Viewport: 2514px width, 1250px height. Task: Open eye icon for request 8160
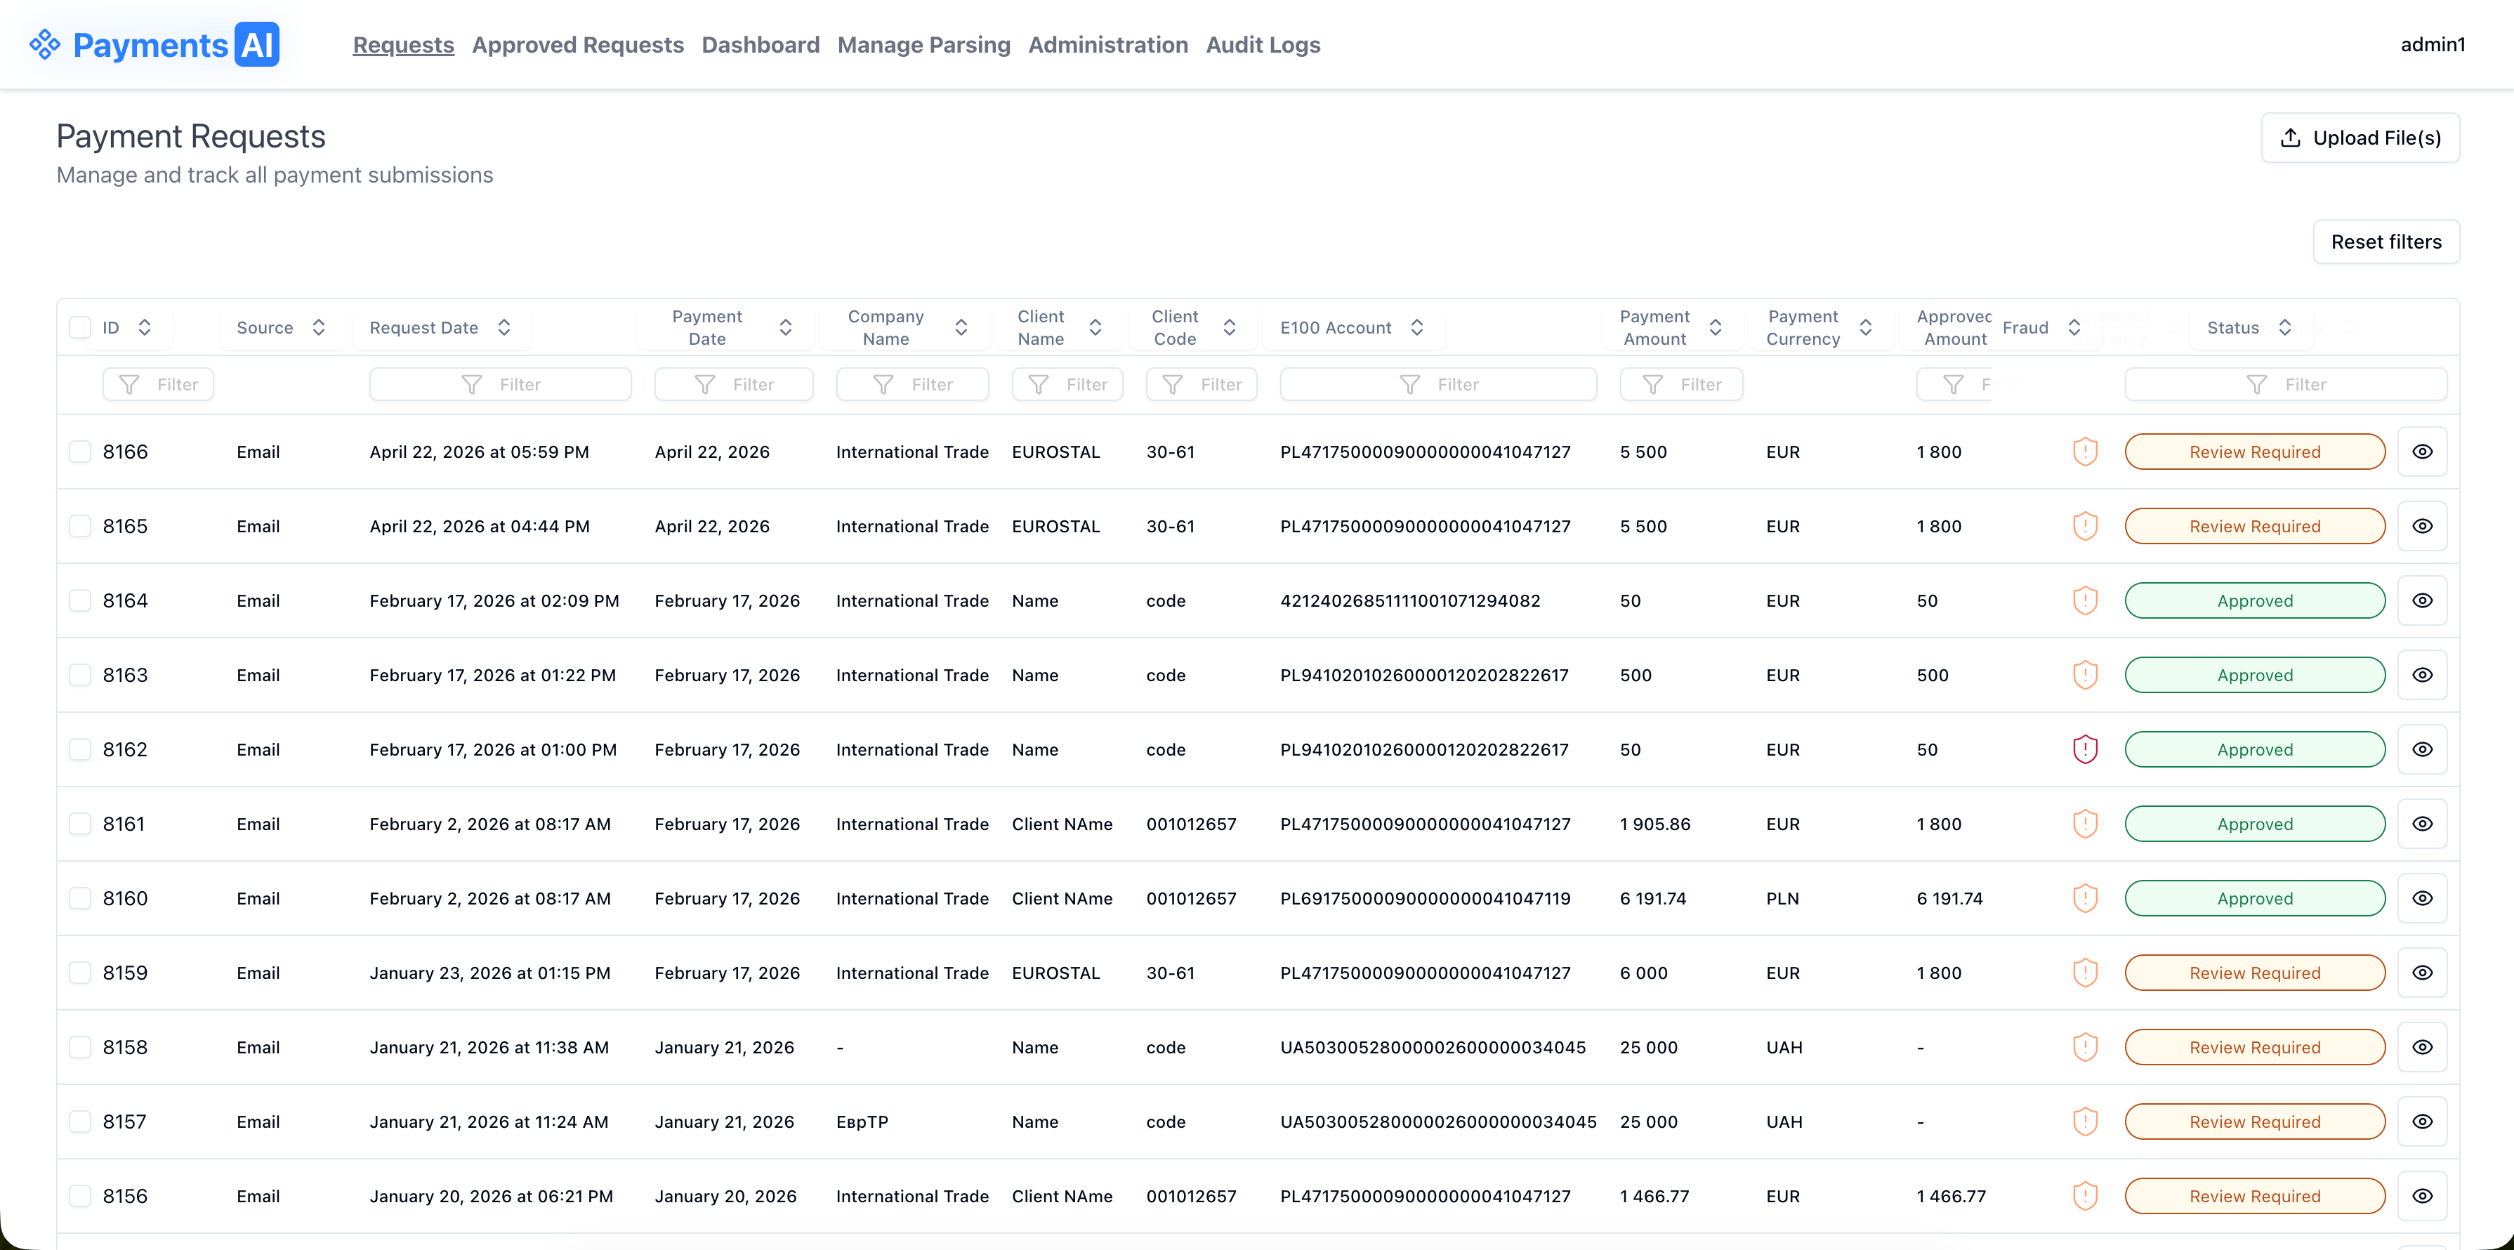tap(2422, 899)
